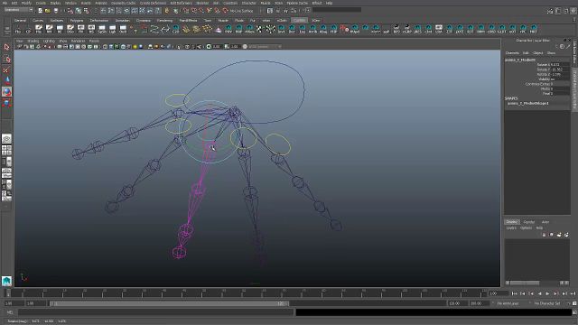
Task: Open the viewport Lighting menu
Action: pyautogui.click(x=49, y=41)
